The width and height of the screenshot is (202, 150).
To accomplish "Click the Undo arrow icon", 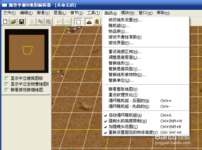I will pos(59,21).
